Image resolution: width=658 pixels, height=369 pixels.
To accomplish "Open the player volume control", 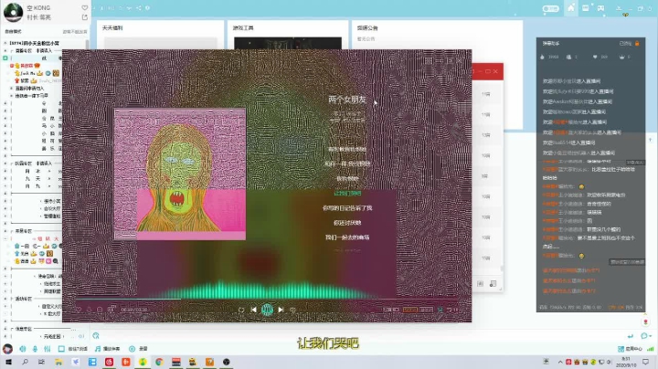I will tap(293, 310).
